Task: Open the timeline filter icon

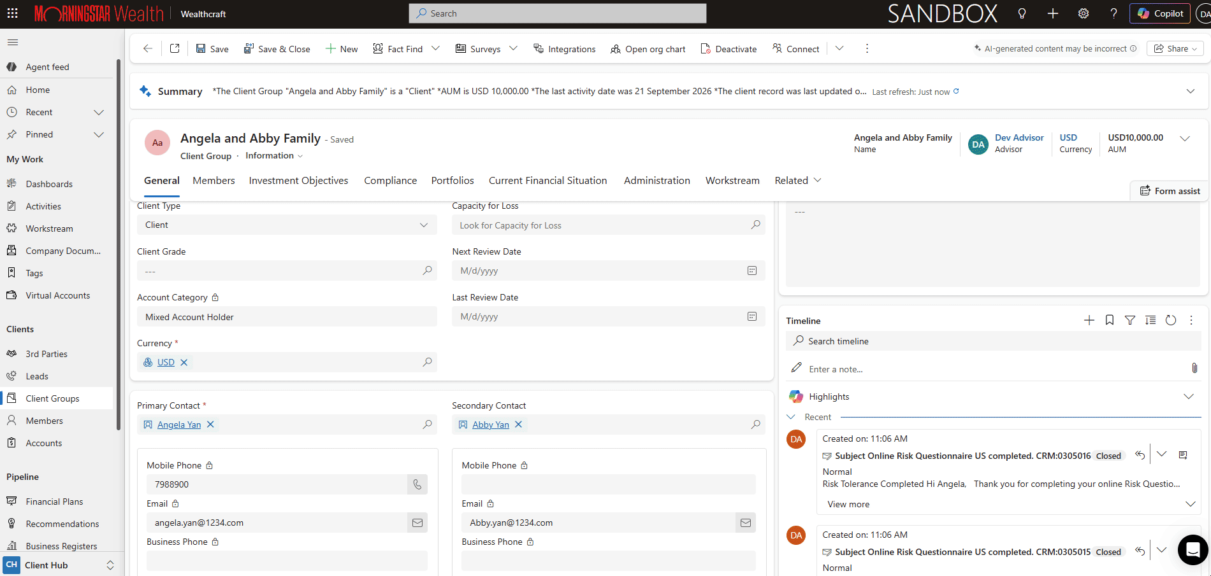Action: 1130,320
